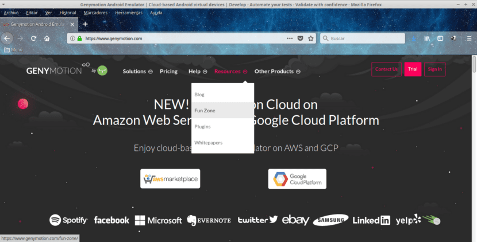
Task: Bookmark this page with the star icon
Action: pyautogui.click(x=311, y=38)
